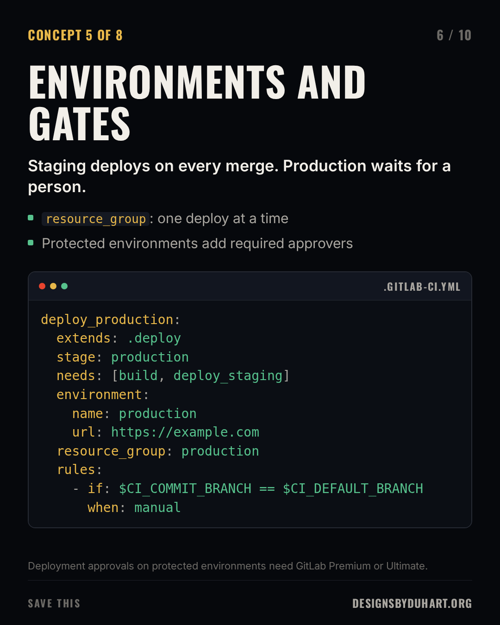Click the green bullet beside Protected environments

pos(31,243)
